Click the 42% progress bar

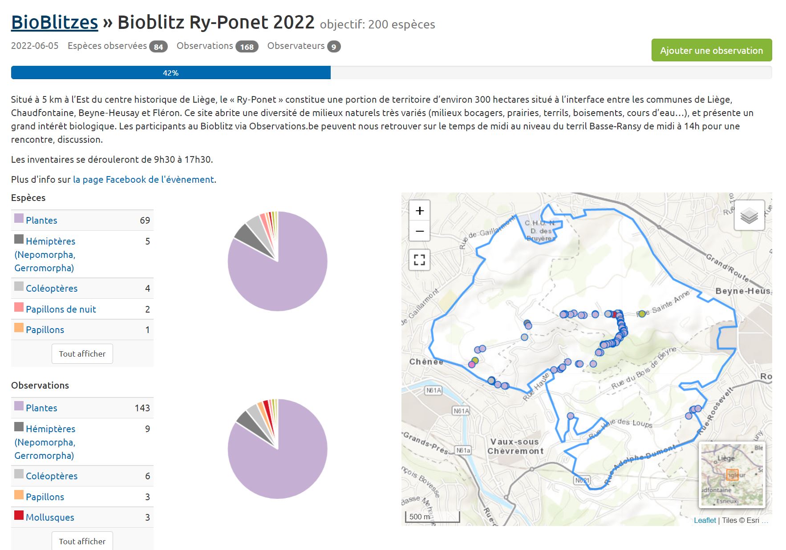[x=170, y=73]
